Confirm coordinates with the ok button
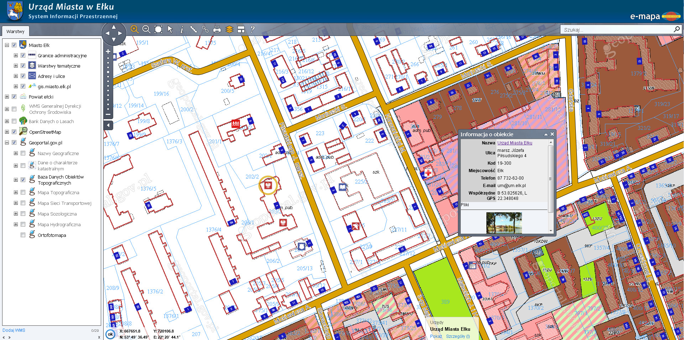This screenshot has height=340, width=684. pos(110,334)
